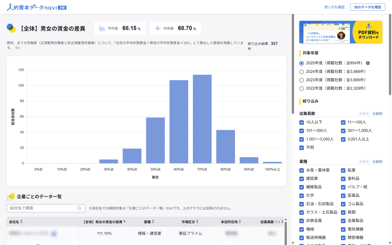The width and height of the screenshot is (392, 245).
Task: Sort by 会社名 column arrows
Action: point(21,222)
